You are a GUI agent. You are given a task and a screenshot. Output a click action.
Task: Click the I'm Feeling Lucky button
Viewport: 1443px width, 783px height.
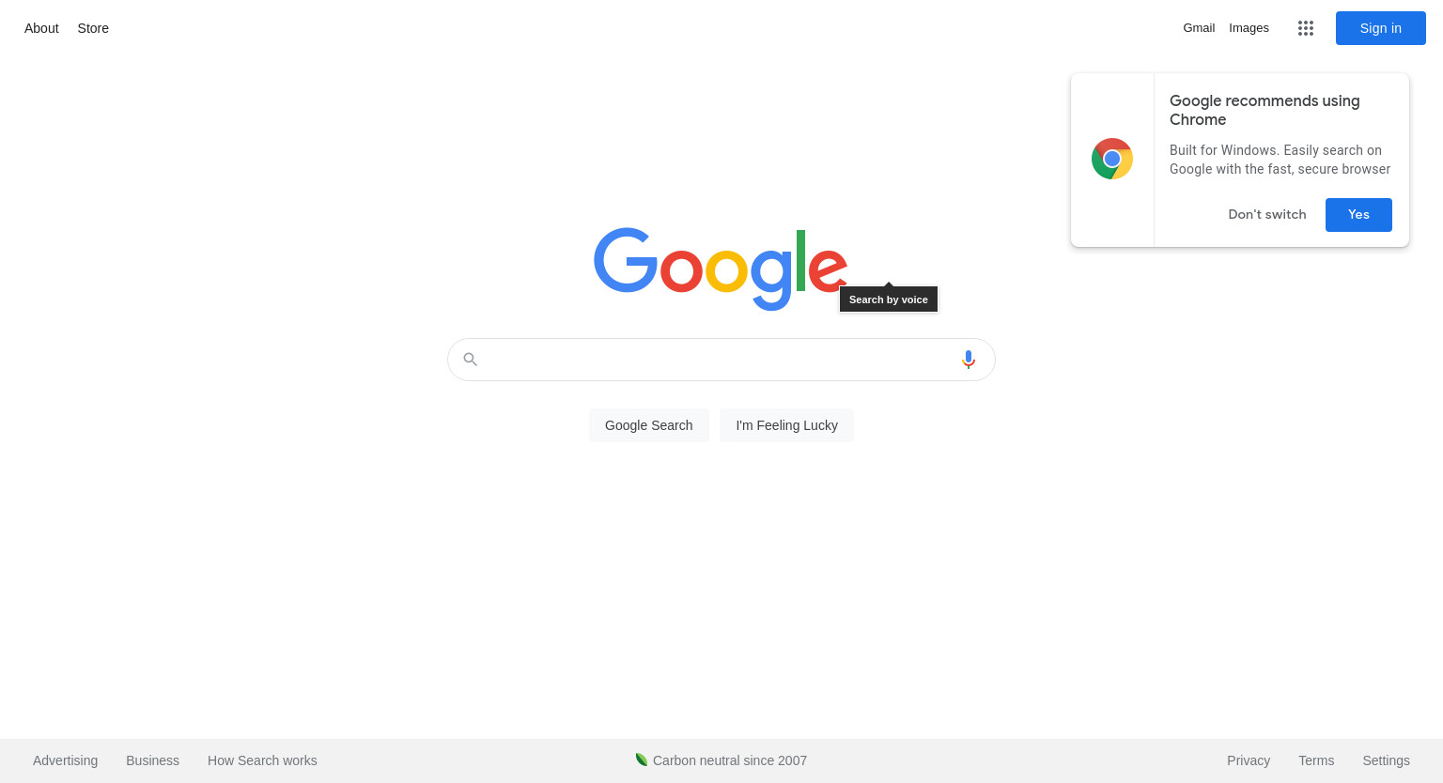point(787,425)
